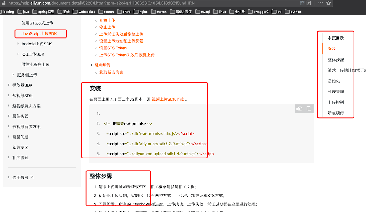Switch code block theme with toggle icon
The width and height of the screenshot is (366, 212).
coord(299,109)
